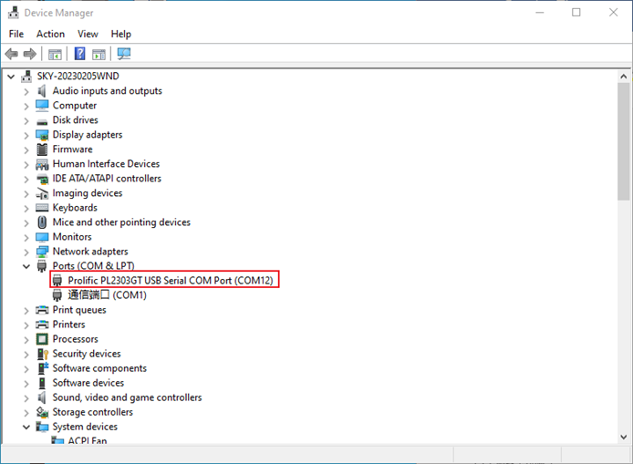
Task: Select the COM1 communications port entry
Action: pyautogui.click(x=107, y=295)
